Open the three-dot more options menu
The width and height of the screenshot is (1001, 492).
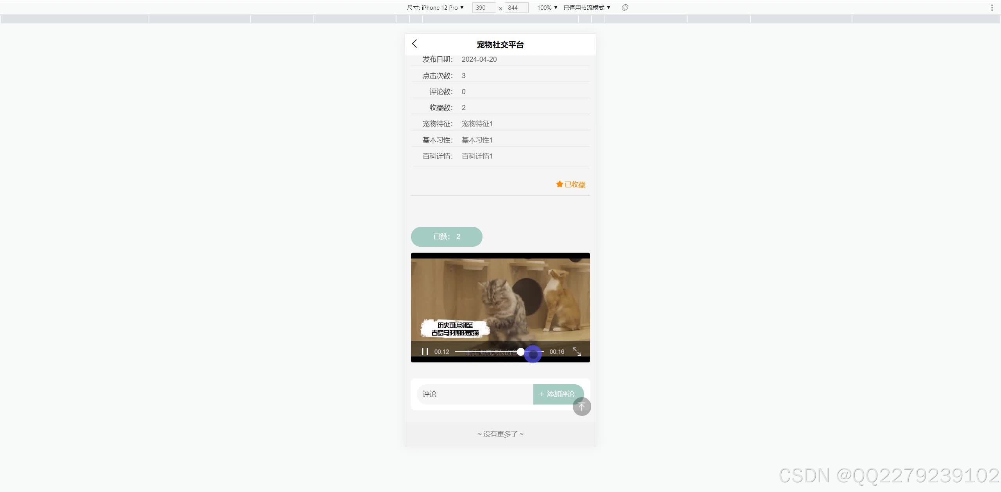[x=992, y=7]
